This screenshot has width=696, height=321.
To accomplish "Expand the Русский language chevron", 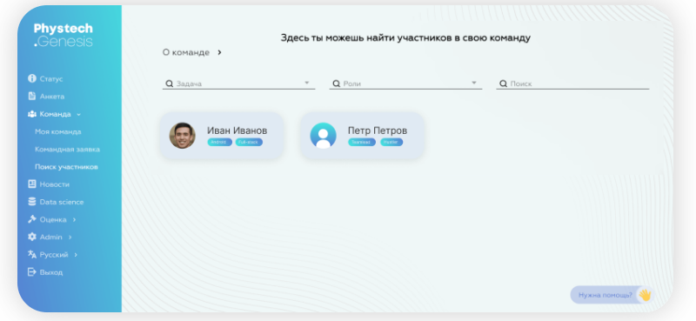I will tap(76, 255).
